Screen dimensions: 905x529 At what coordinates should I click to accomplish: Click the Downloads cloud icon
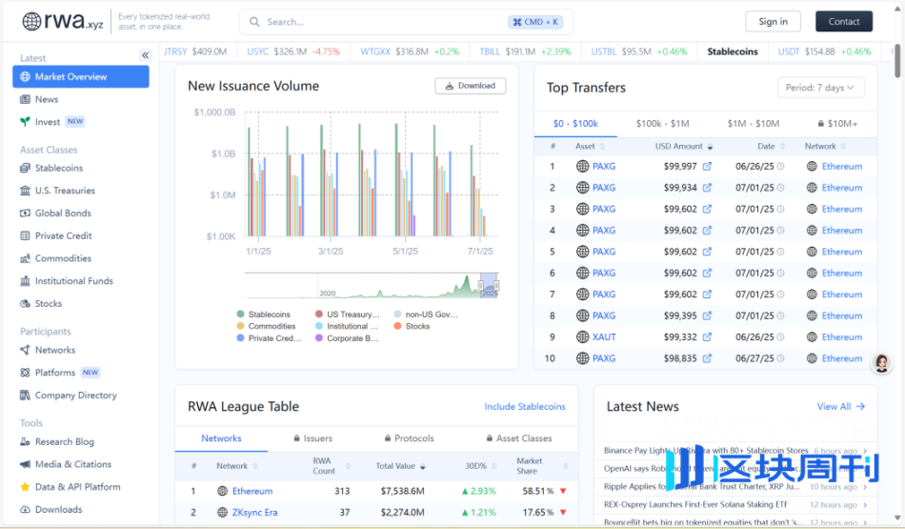coord(25,509)
